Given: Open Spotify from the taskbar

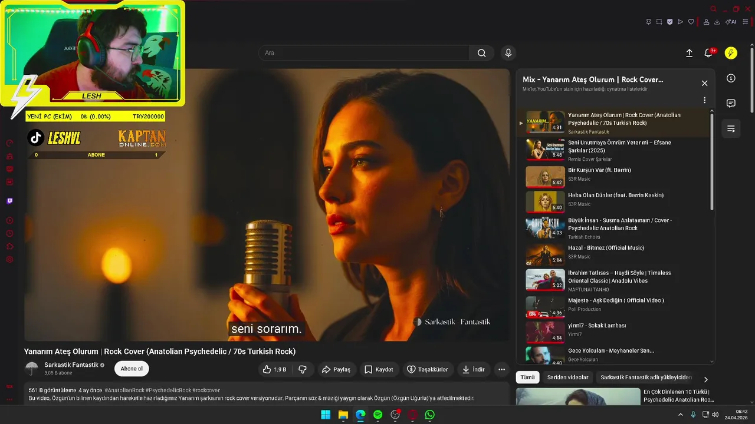Looking at the screenshot, I should point(377,415).
